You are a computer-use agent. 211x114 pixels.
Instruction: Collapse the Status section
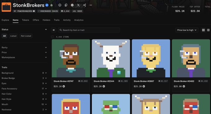click(x=46, y=29)
